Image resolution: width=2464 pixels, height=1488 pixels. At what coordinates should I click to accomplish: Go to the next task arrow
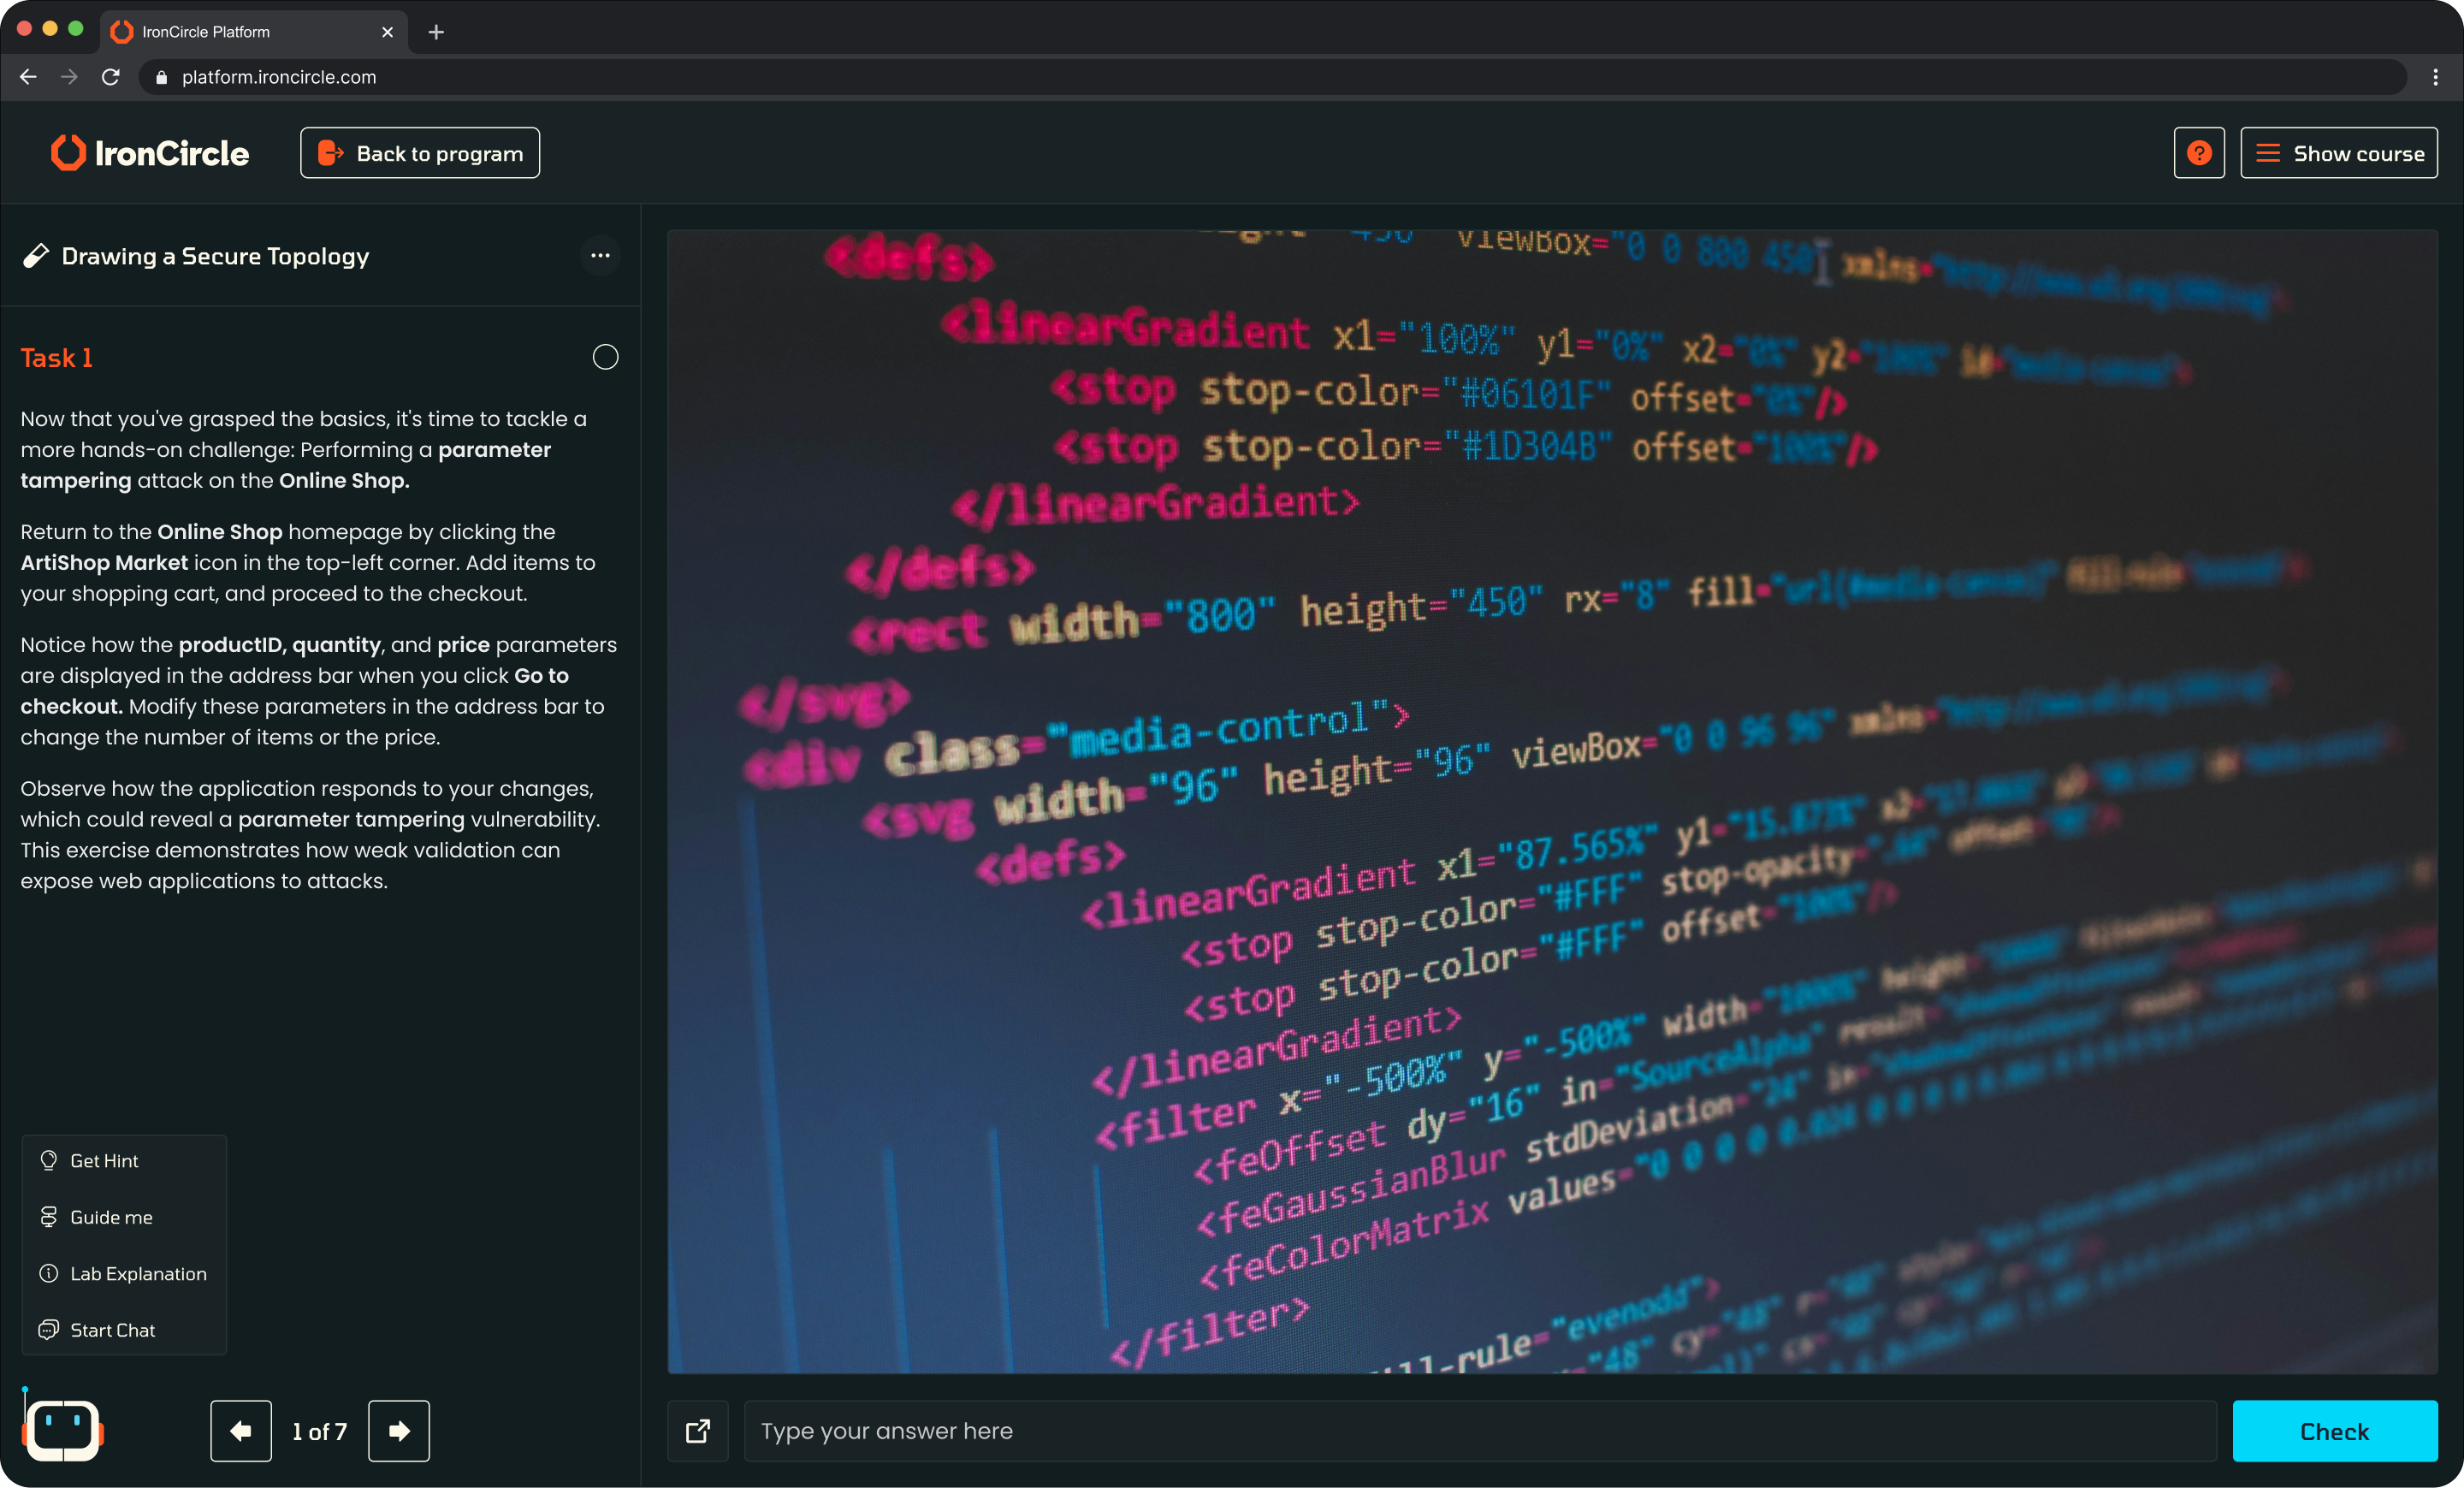point(398,1431)
